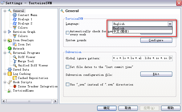Click the Merge Tool icon
Image resolution: width=182 pixels, height=112 pixels.
pyautogui.click(x=15, y=61)
